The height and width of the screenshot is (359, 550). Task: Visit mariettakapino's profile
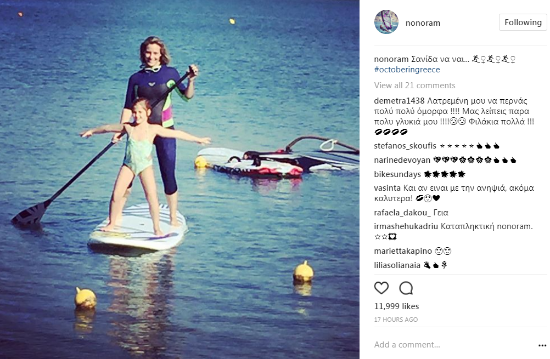point(403,251)
